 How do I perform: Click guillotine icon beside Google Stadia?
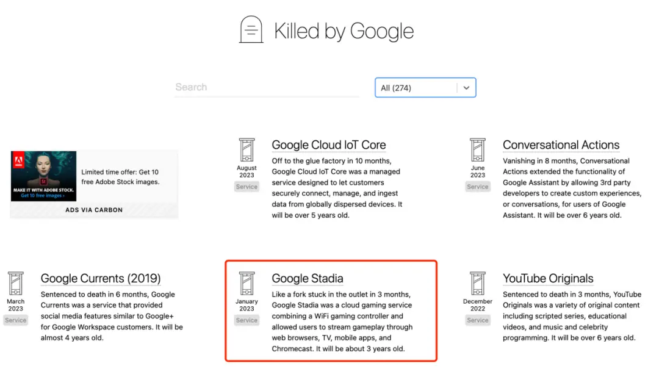pos(247,284)
